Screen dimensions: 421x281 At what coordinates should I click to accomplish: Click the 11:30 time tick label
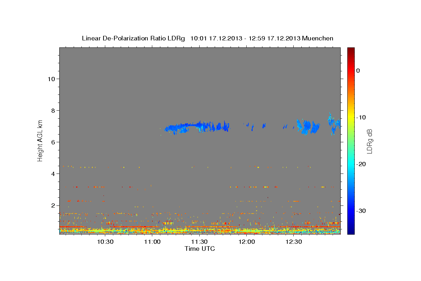200,242
